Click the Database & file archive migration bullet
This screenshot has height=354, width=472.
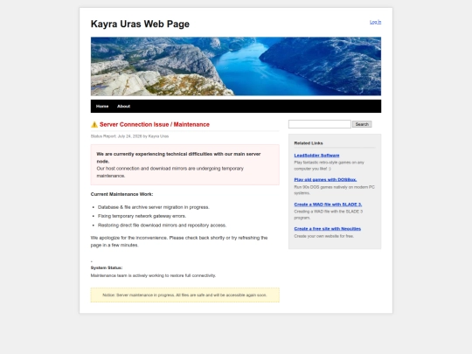coord(154,207)
